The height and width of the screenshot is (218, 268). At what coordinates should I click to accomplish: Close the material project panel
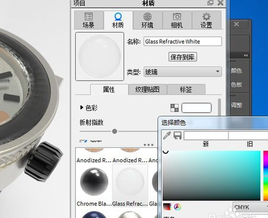[221, 3]
